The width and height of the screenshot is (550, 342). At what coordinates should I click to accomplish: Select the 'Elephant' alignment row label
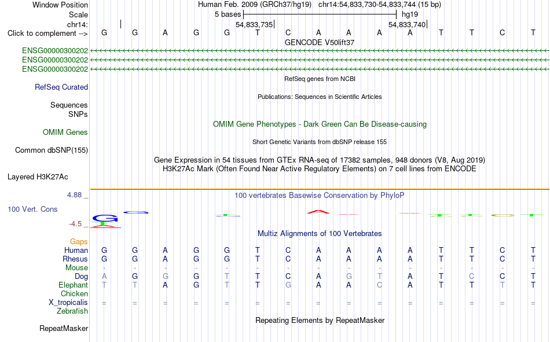click(74, 285)
